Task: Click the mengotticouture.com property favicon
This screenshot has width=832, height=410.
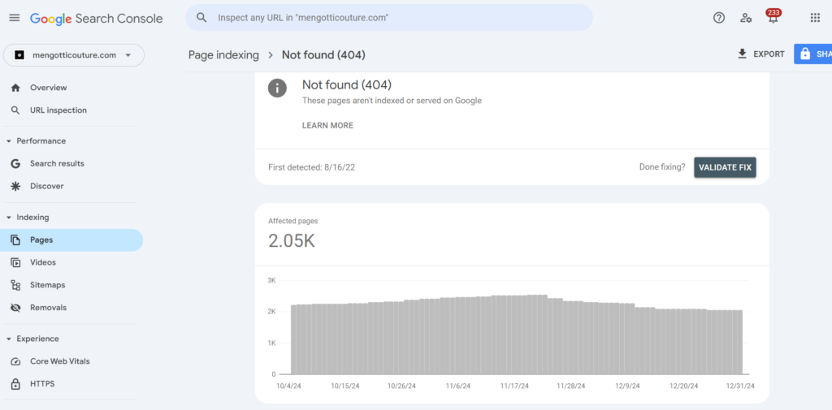Action: [19, 55]
